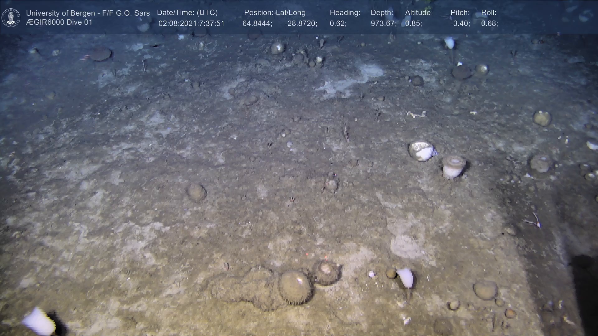Click the Depth label
This screenshot has width=598, height=336.
tap(382, 13)
